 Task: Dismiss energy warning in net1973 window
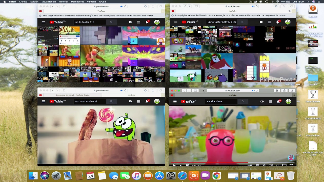pyautogui.click(x=172, y=15)
